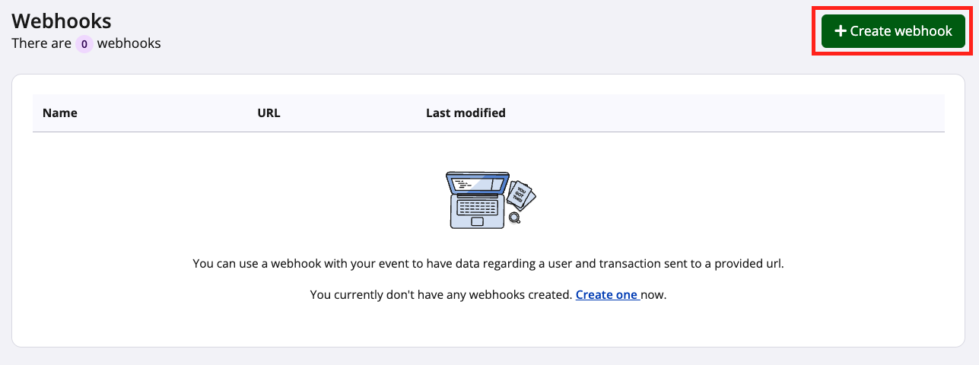
Task: Click the plus icon on Create webhook
Action: 841,31
